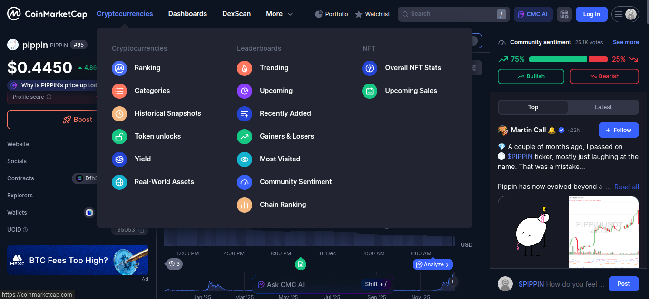649x299 pixels.
Task: Open the Dashboards menu item
Action: [x=187, y=14]
